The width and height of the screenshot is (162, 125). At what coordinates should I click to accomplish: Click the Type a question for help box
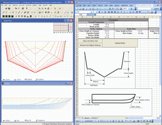(144, 5)
